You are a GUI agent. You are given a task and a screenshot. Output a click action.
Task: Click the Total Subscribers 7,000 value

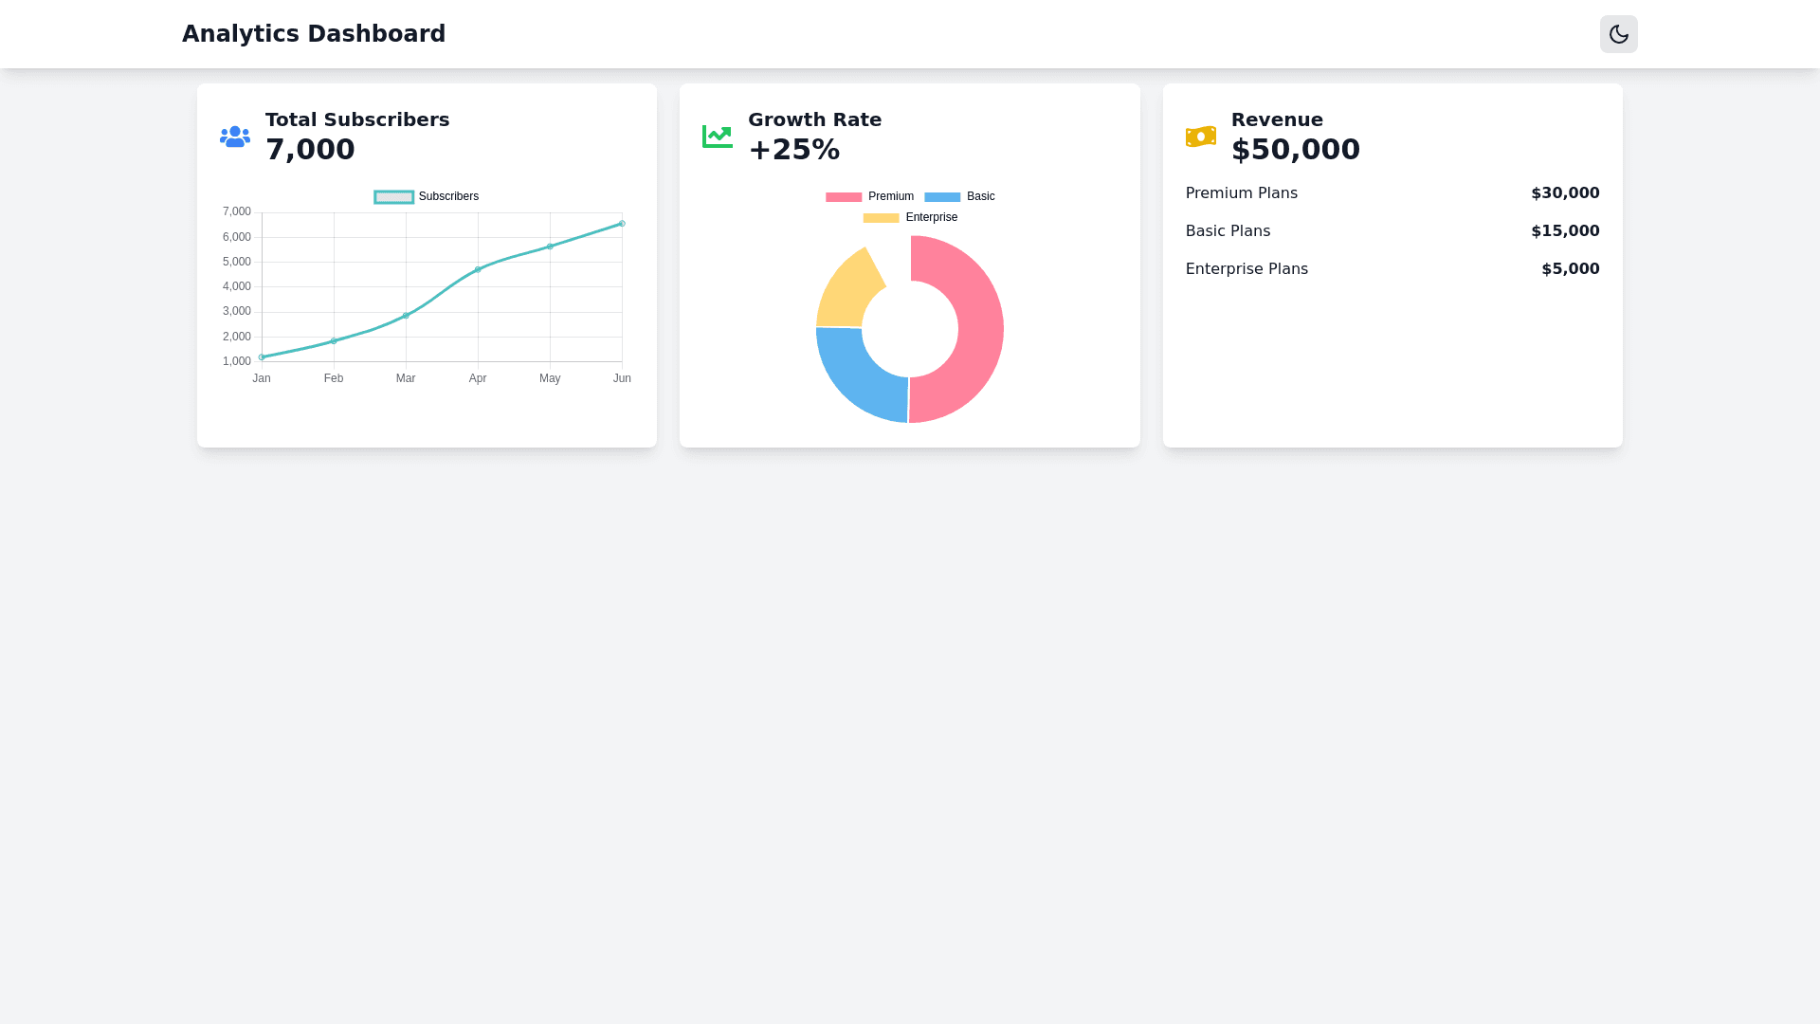pyautogui.click(x=310, y=150)
